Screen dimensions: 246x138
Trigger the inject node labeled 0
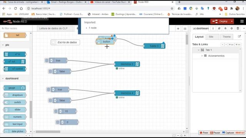(58, 122)
